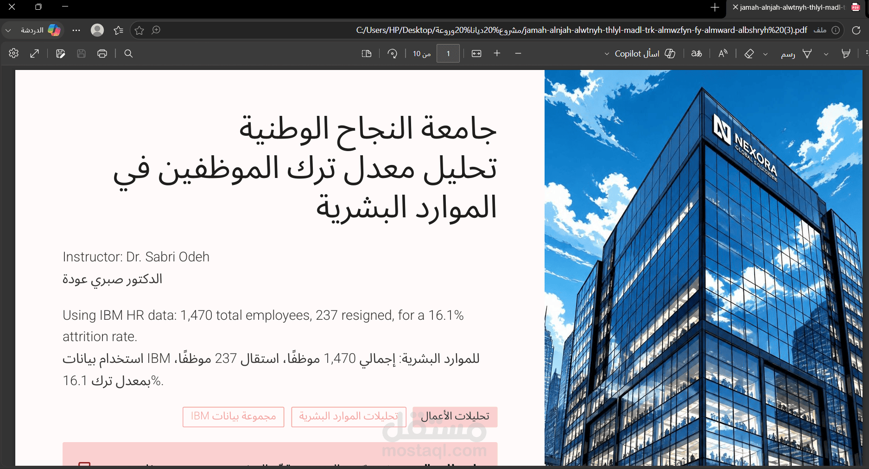Open the translate icon in PDF toolbar
869x469 pixels.
coord(697,53)
